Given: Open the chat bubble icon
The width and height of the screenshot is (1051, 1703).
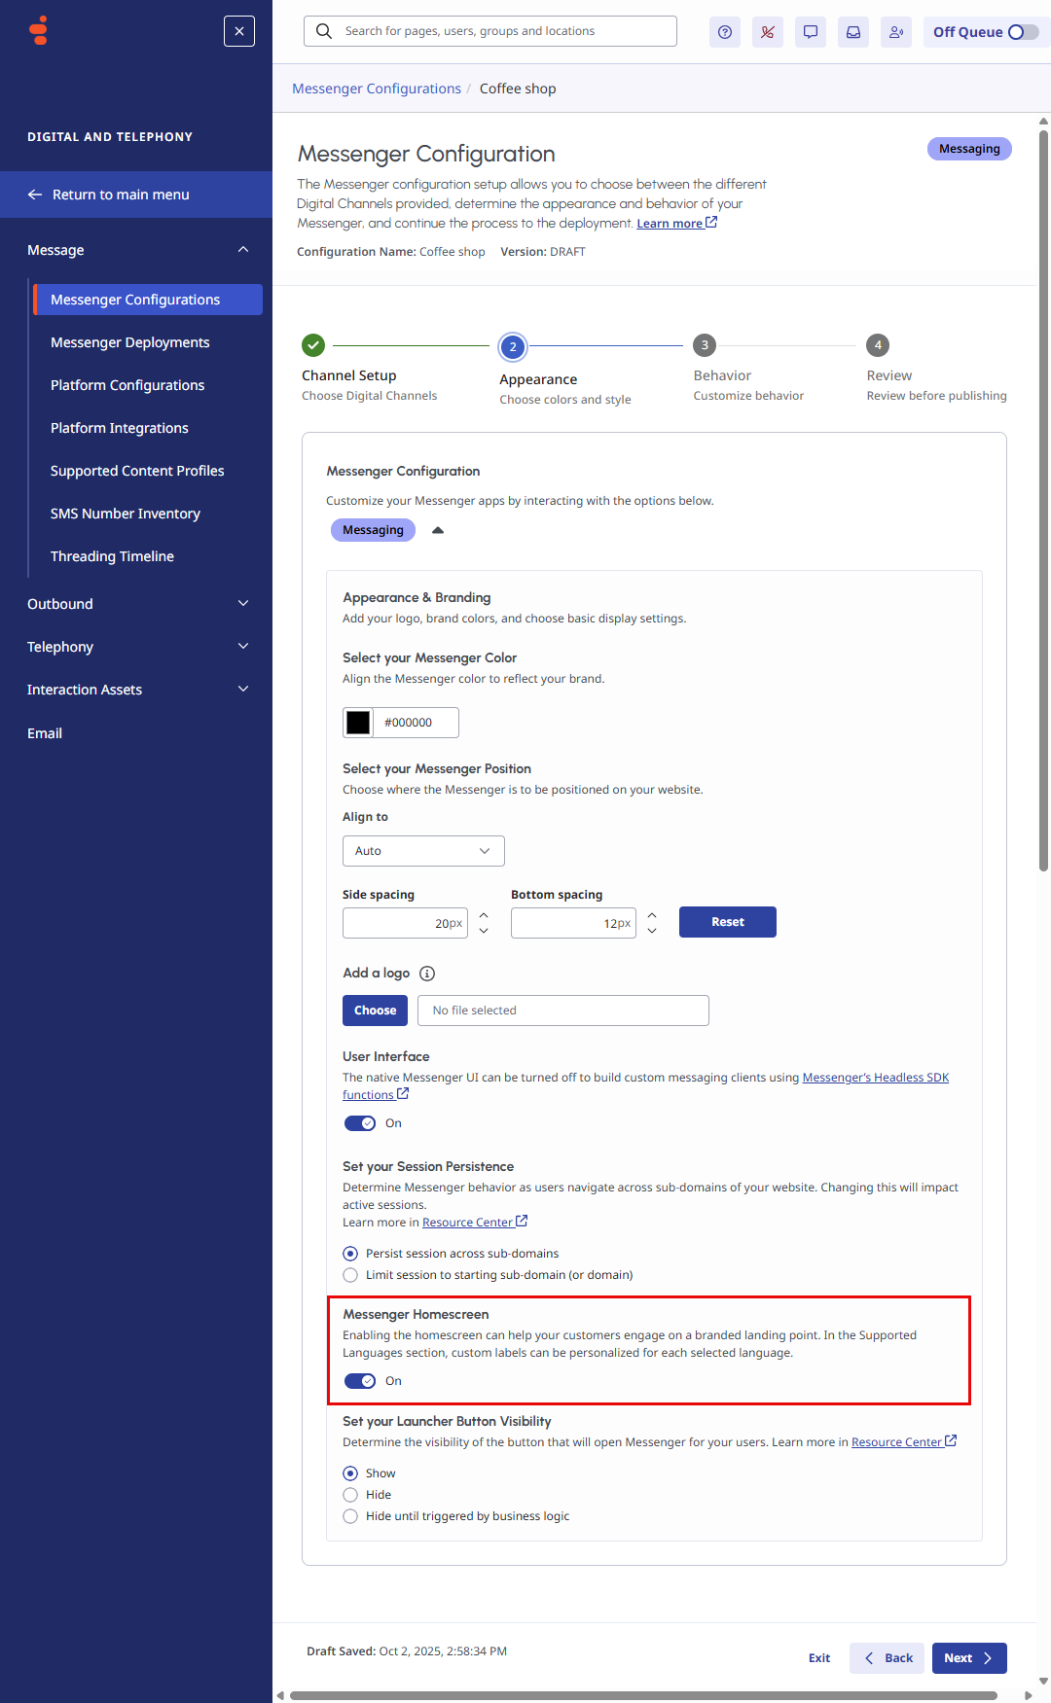Looking at the screenshot, I should (811, 32).
